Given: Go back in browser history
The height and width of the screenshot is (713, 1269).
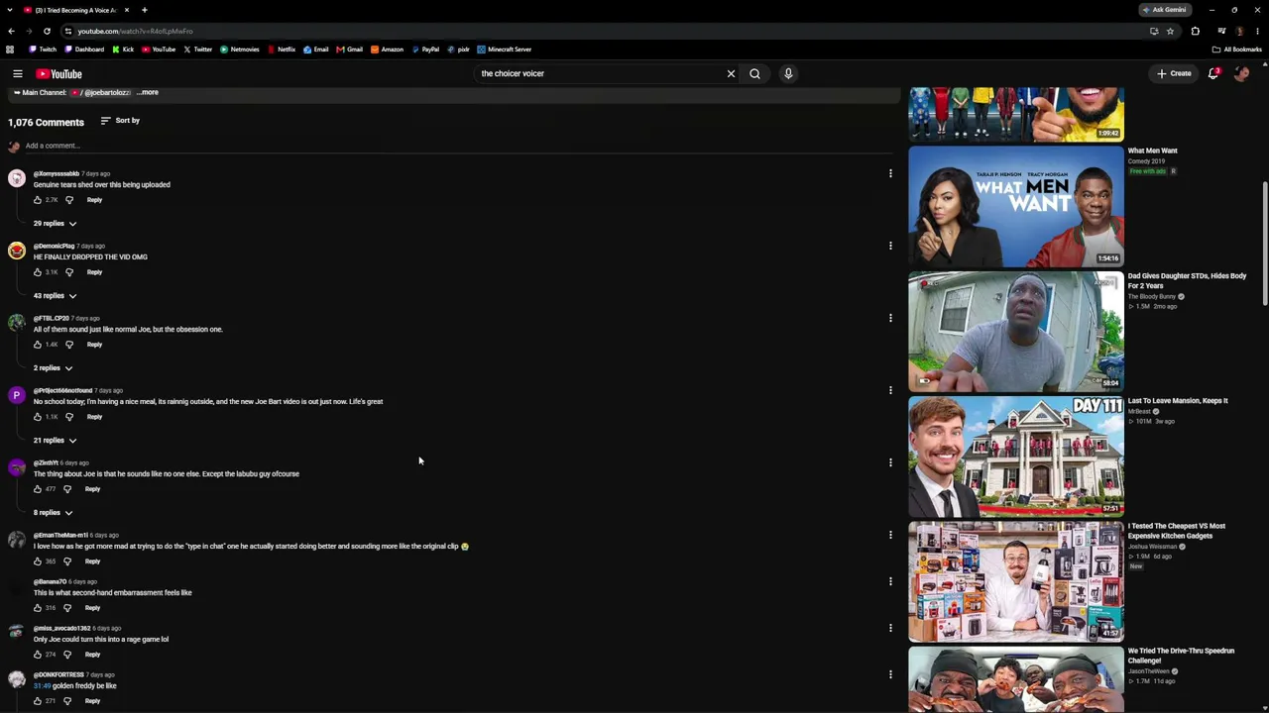Looking at the screenshot, I should pyautogui.click(x=11, y=31).
